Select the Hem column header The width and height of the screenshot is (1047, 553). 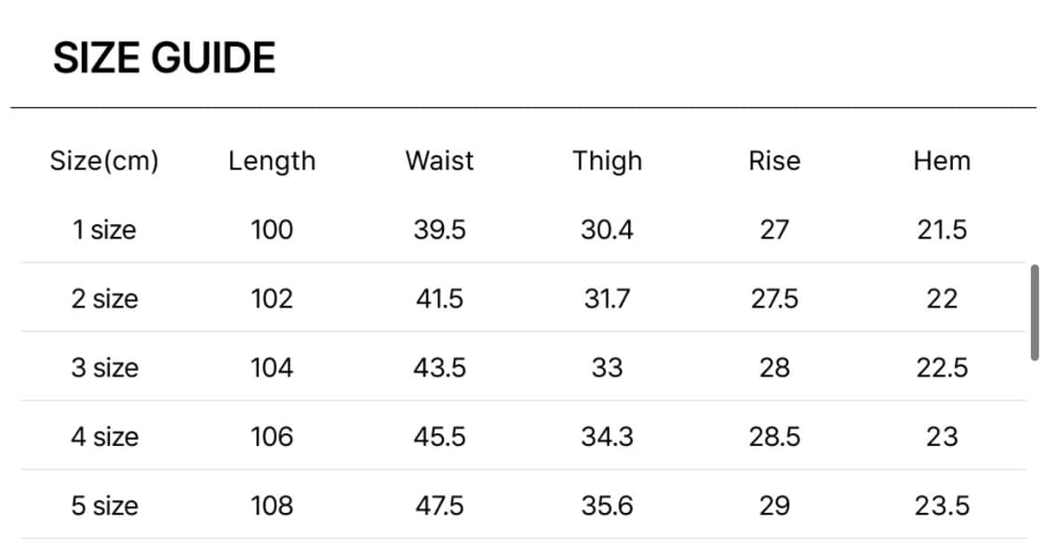942,161
